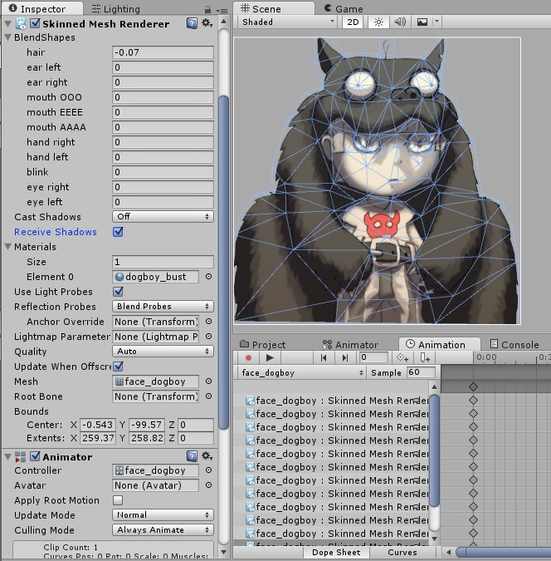This screenshot has height=561, width=551.
Task: Open the Update Mode dropdown
Action: [163, 514]
